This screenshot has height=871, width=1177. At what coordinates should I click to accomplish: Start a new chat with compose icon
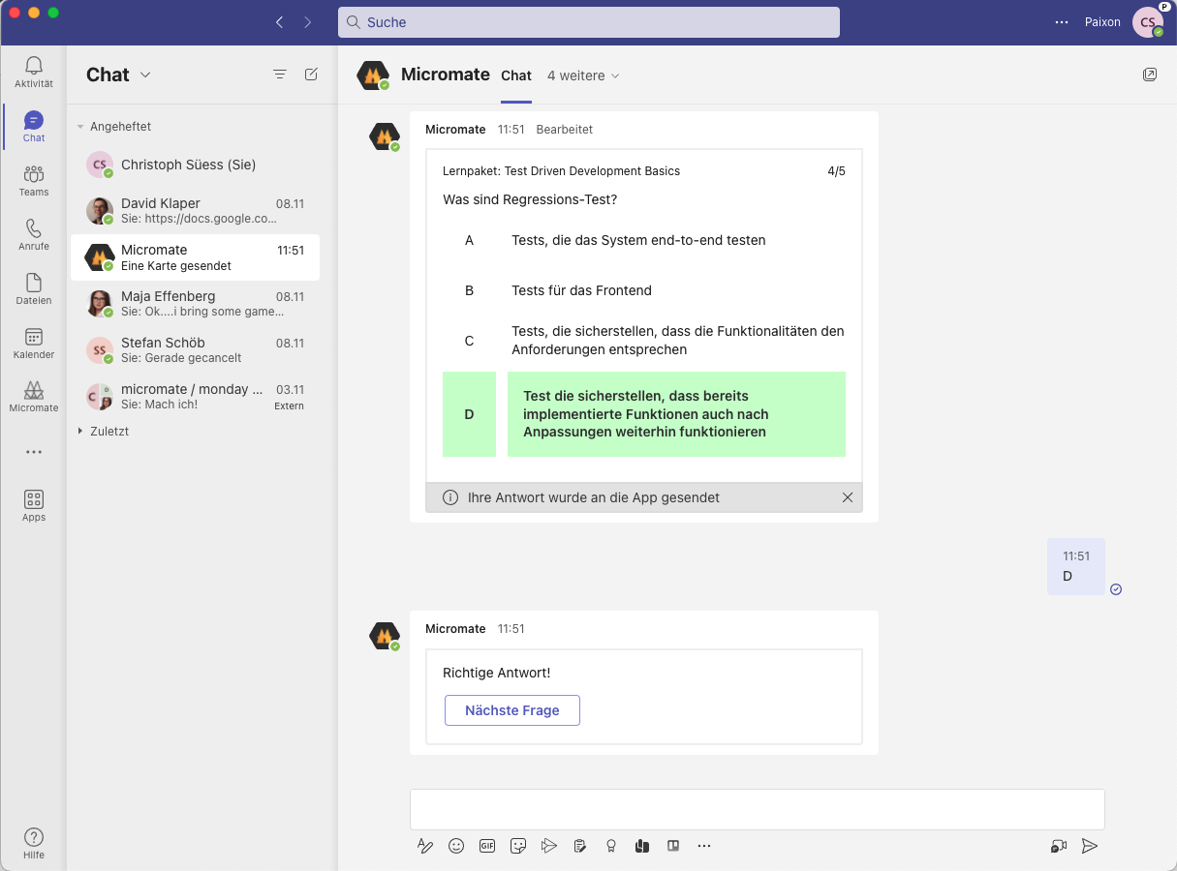coord(311,75)
